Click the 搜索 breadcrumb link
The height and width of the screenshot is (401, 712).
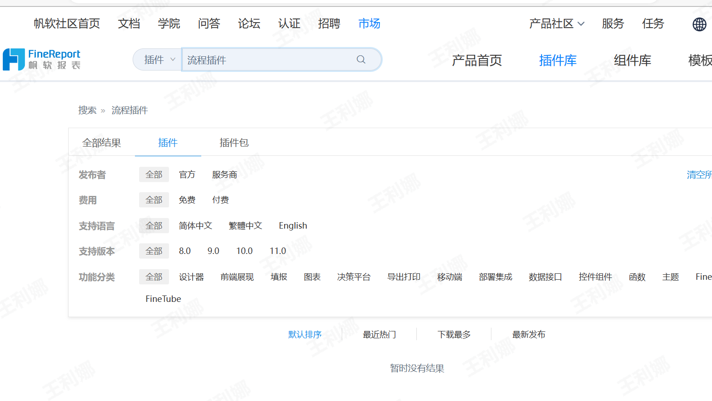pos(88,110)
